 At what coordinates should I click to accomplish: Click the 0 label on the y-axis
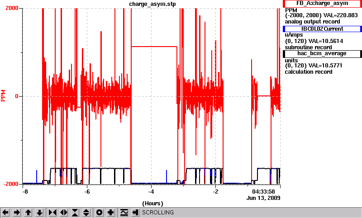click(x=17, y=96)
